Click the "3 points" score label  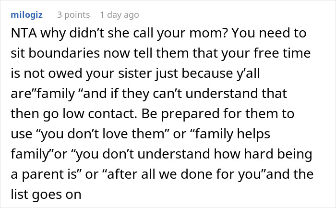tap(73, 15)
